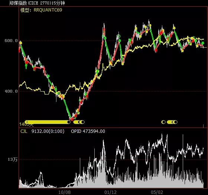This screenshot has width=208, height=195.
Task: Click the chart title 郑煤指数 (CZCE 2770)15分钟
Action: (37, 3)
